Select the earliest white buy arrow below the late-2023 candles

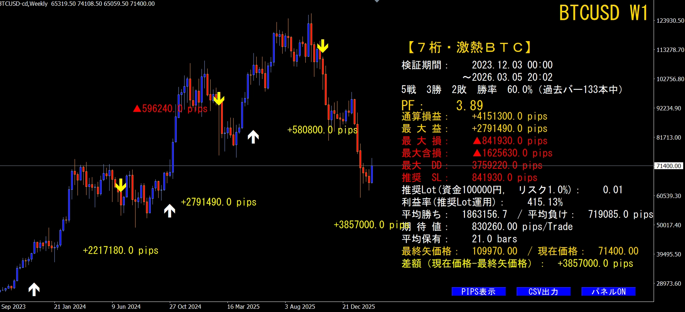[x=34, y=289]
